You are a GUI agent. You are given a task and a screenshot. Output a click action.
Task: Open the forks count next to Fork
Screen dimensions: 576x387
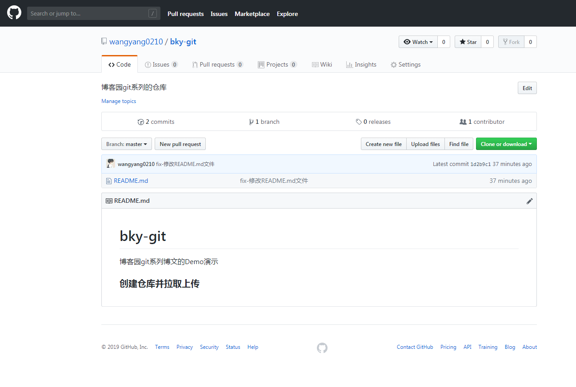click(530, 42)
